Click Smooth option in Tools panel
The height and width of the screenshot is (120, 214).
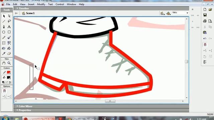tap(4, 96)
